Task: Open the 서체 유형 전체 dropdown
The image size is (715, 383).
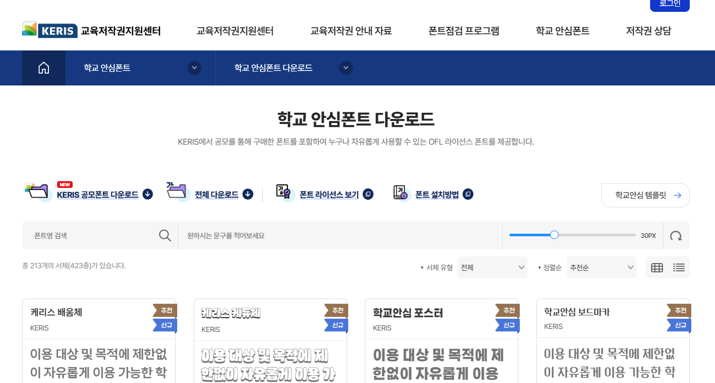Action: (492, 268)
